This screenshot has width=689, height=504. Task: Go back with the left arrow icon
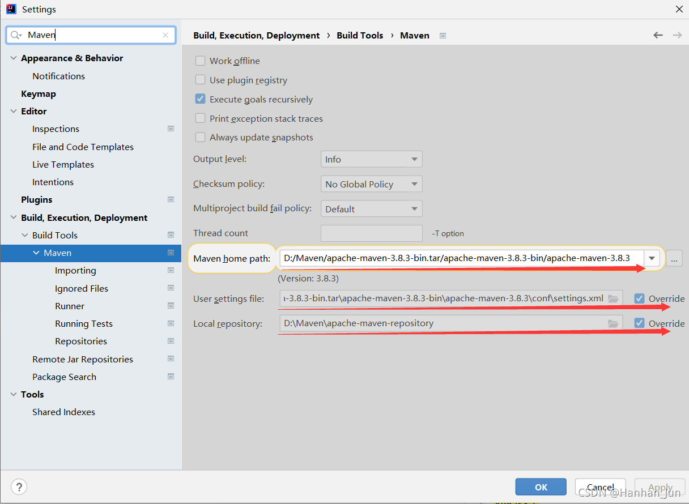[x=658, y=35]
